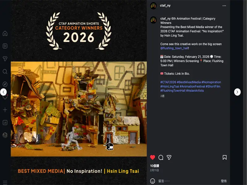Open the Explore compass icon
The height and width of the screenshot is (185, 247).
pyautogui.click(x=5, y=84)
